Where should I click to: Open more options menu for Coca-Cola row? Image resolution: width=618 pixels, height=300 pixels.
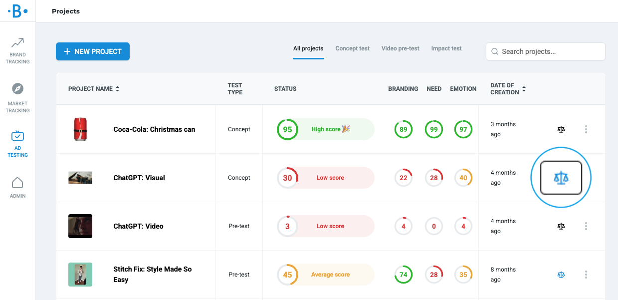(586, 129)
